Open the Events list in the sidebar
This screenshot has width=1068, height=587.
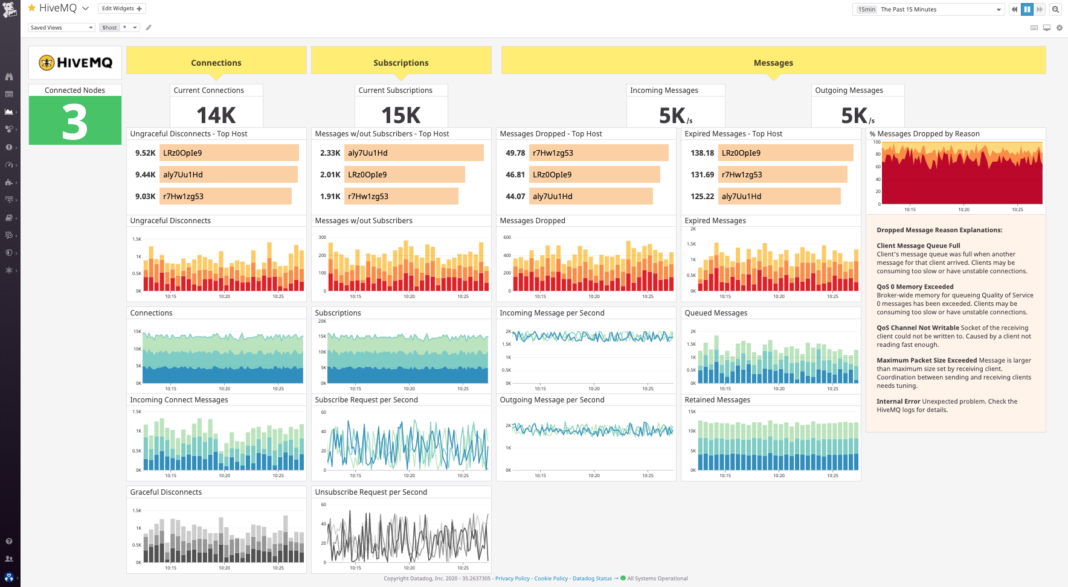coord(9,94)
